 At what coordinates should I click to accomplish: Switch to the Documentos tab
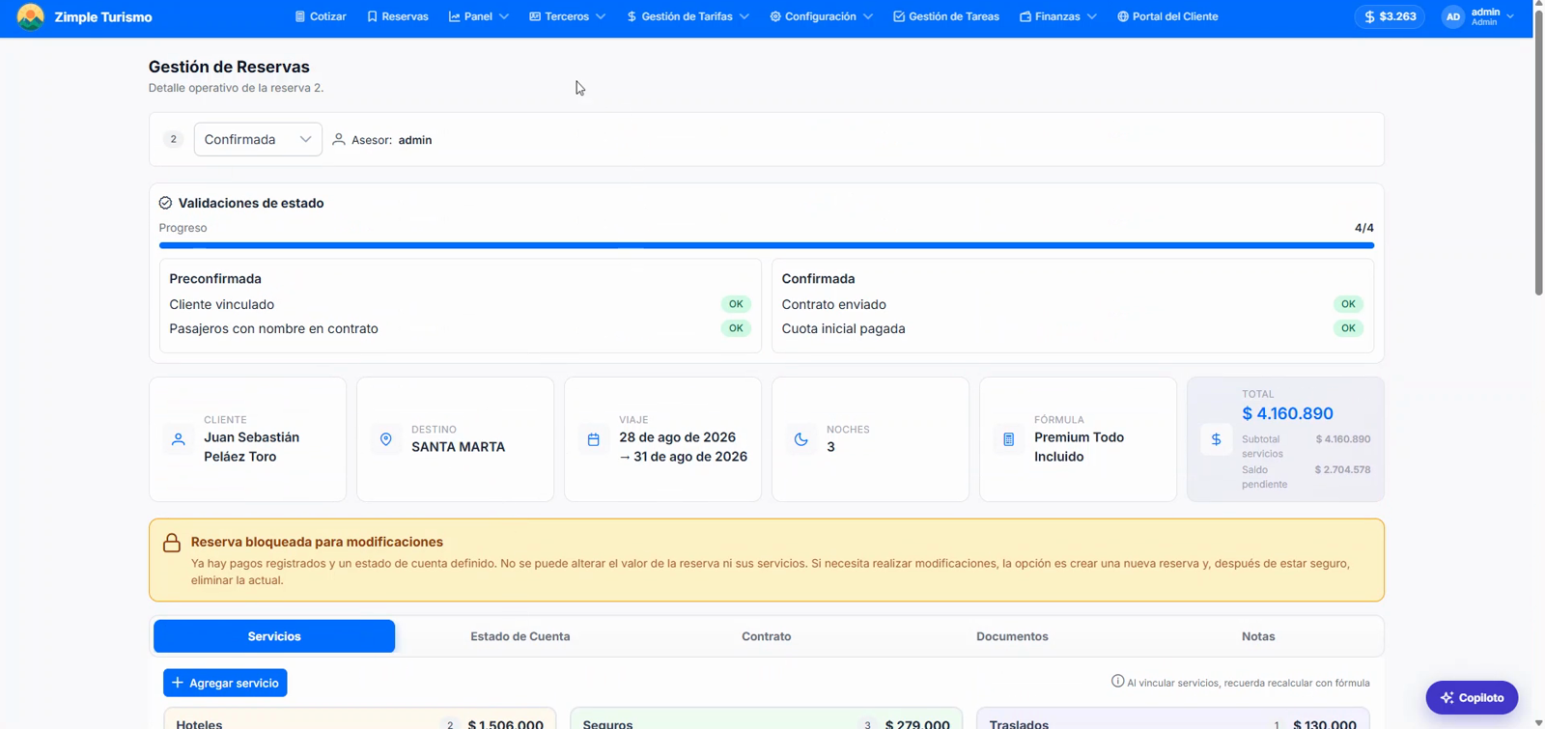[x=1012, y=636]
